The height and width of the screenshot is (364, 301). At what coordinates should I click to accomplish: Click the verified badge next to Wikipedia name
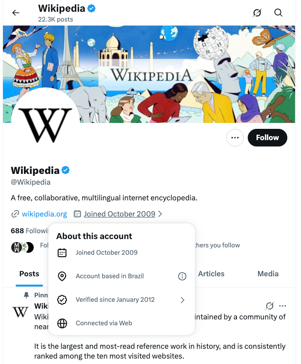tap(65, 170)
